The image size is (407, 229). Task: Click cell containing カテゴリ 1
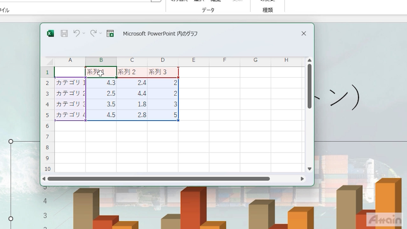70,83
